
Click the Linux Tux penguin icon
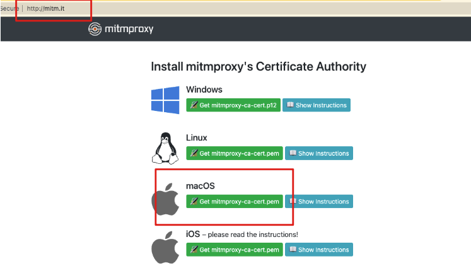165,148
